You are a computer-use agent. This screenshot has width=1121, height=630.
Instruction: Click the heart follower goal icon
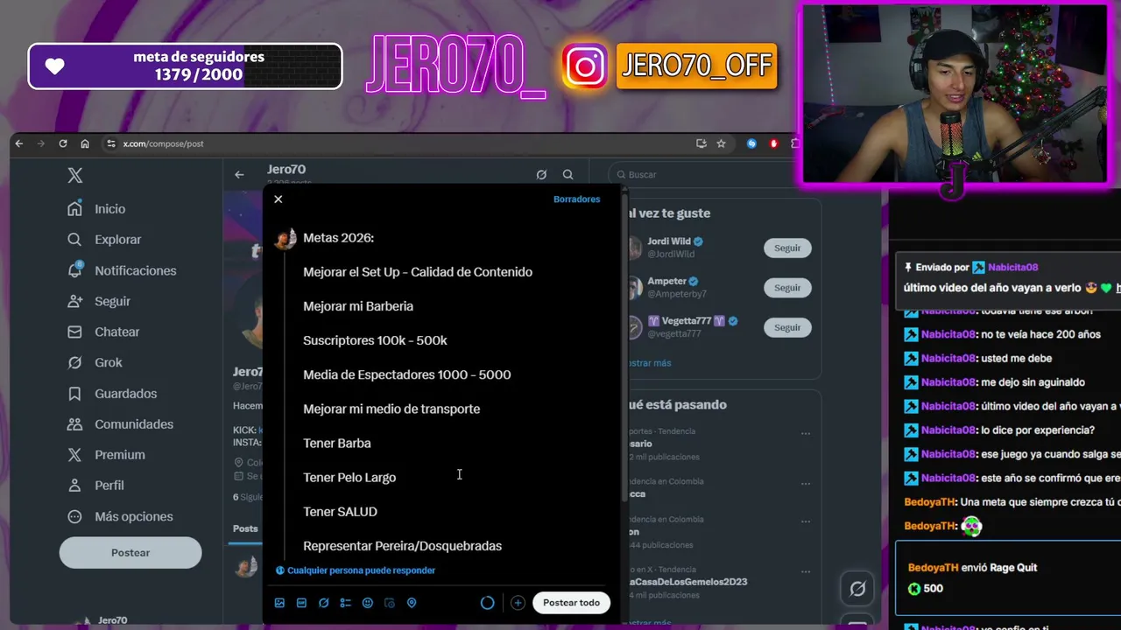[55, 67]
